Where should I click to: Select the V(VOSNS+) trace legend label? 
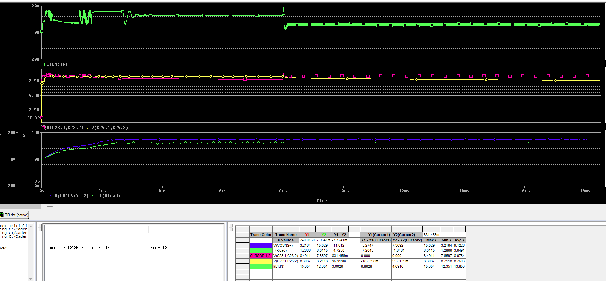tap(66, 196)
